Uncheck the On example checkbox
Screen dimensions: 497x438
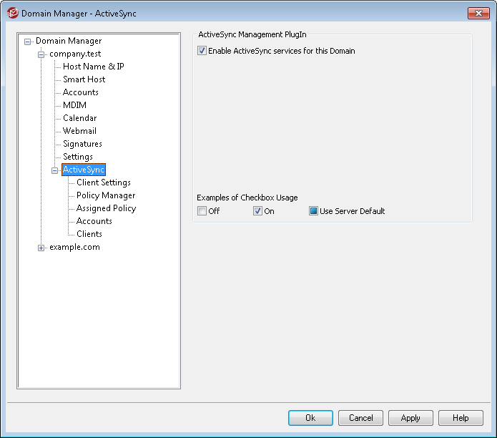[257, 211]
